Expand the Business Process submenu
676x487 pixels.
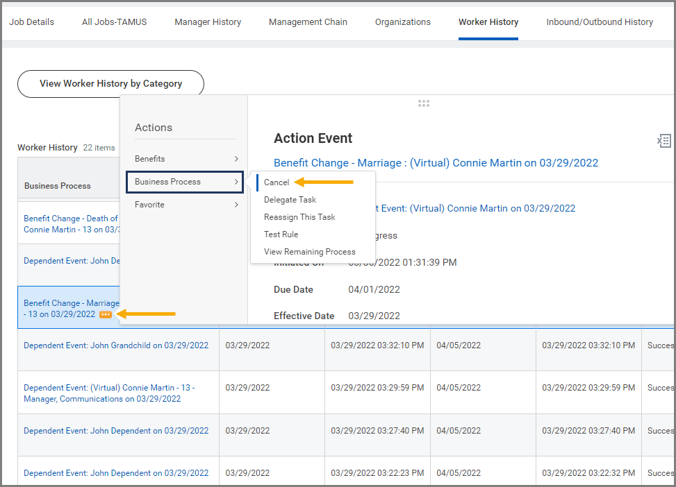click(185, 182)
